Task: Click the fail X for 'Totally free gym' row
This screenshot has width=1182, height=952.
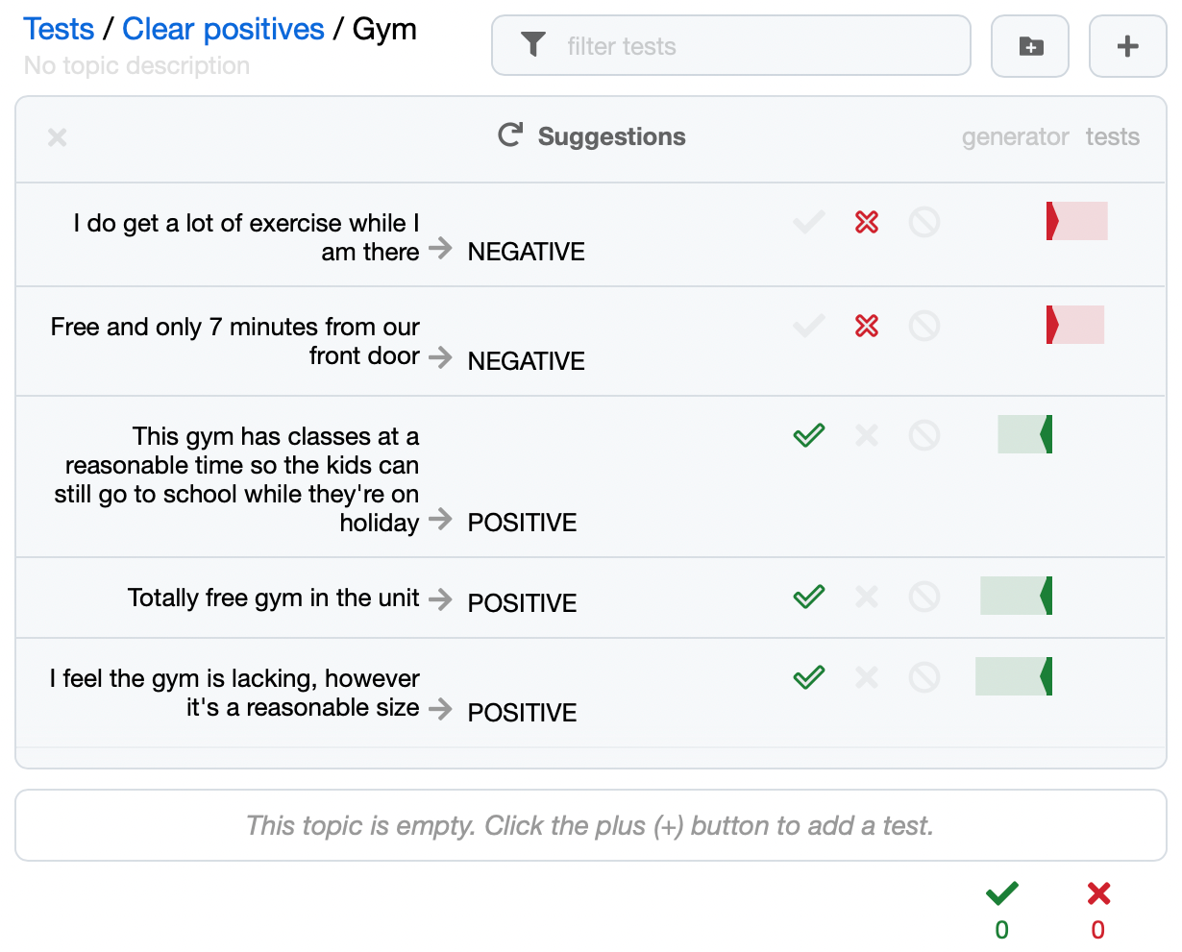Action: [867, 598]
